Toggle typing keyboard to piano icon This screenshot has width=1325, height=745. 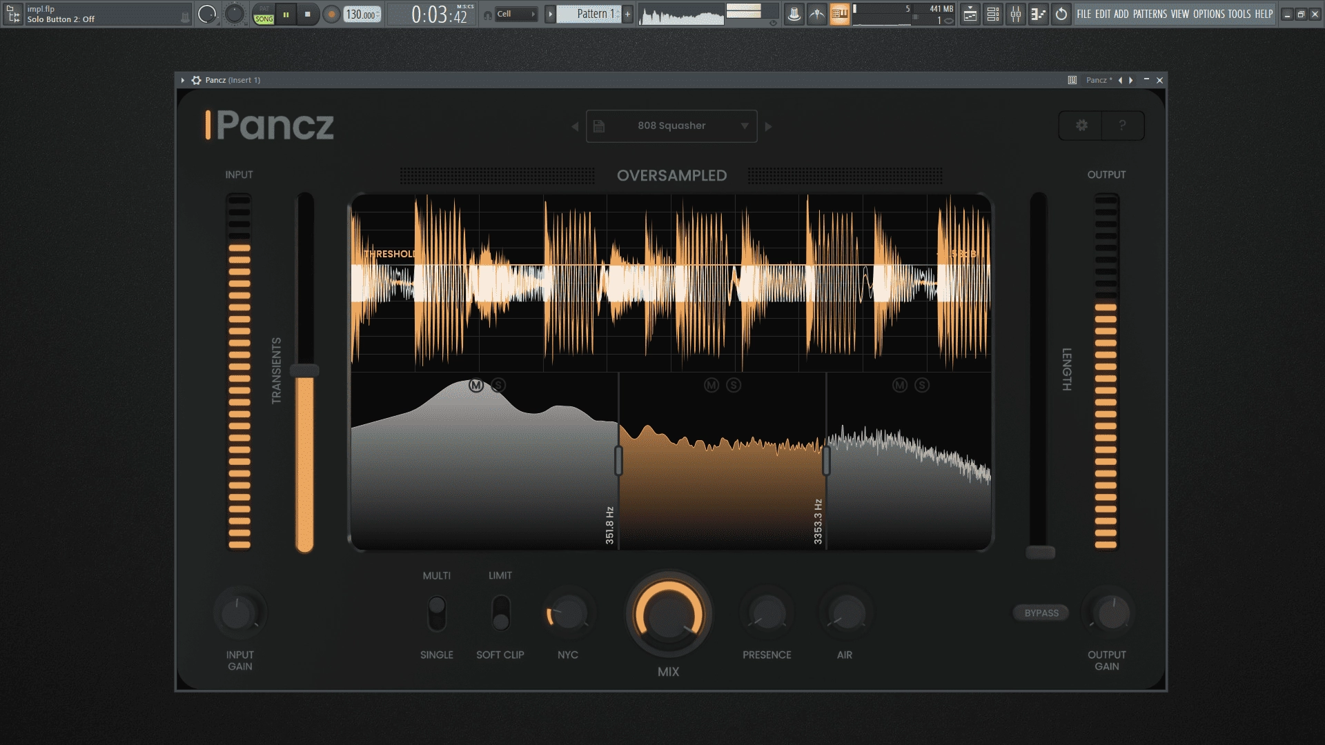coord(840,14)
